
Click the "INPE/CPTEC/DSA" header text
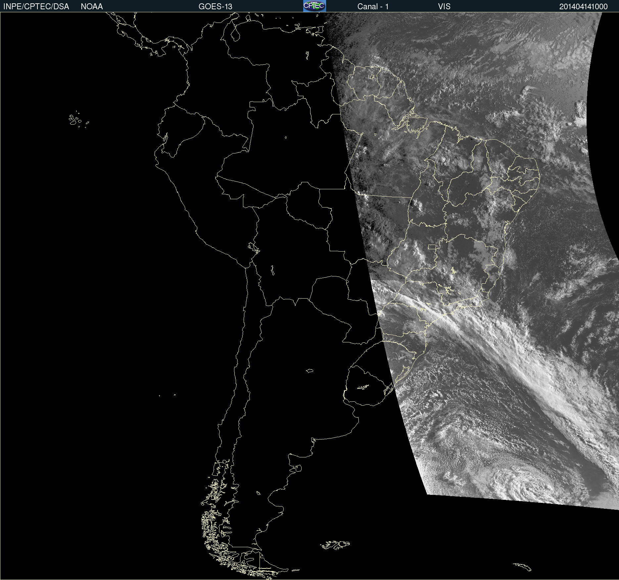point(36,7)
